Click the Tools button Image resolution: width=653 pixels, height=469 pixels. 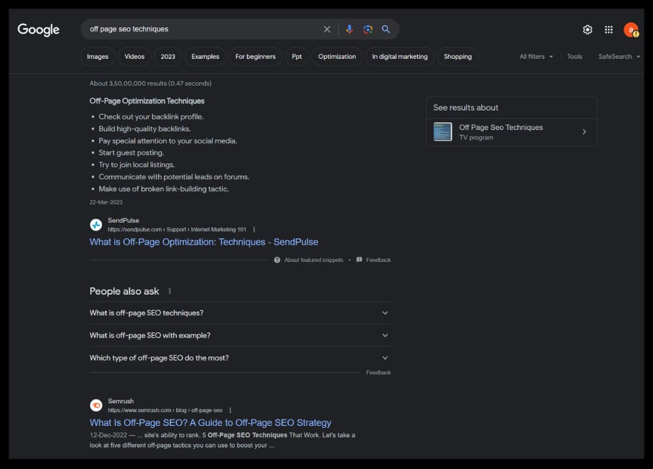click(575, 57)
